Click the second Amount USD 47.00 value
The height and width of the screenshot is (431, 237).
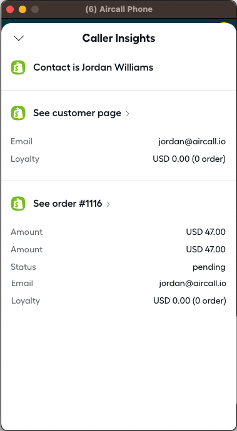pyautogui.click(x=206, y=249)
